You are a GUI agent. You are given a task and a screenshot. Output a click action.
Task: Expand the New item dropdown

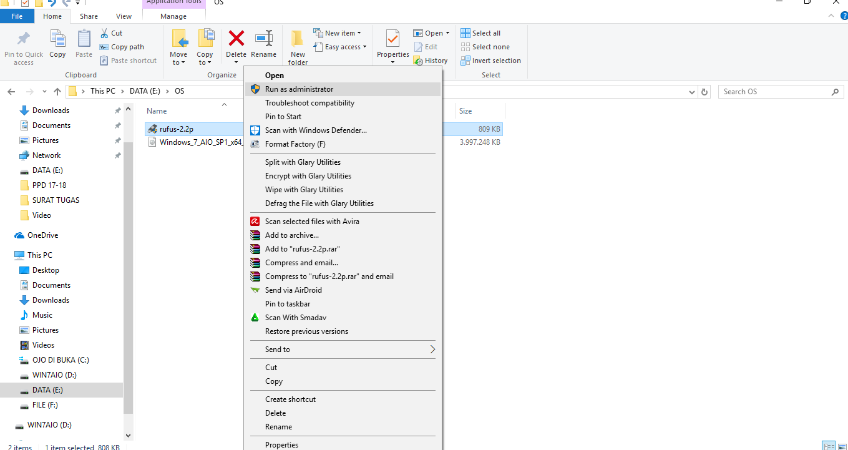point(338,33)
